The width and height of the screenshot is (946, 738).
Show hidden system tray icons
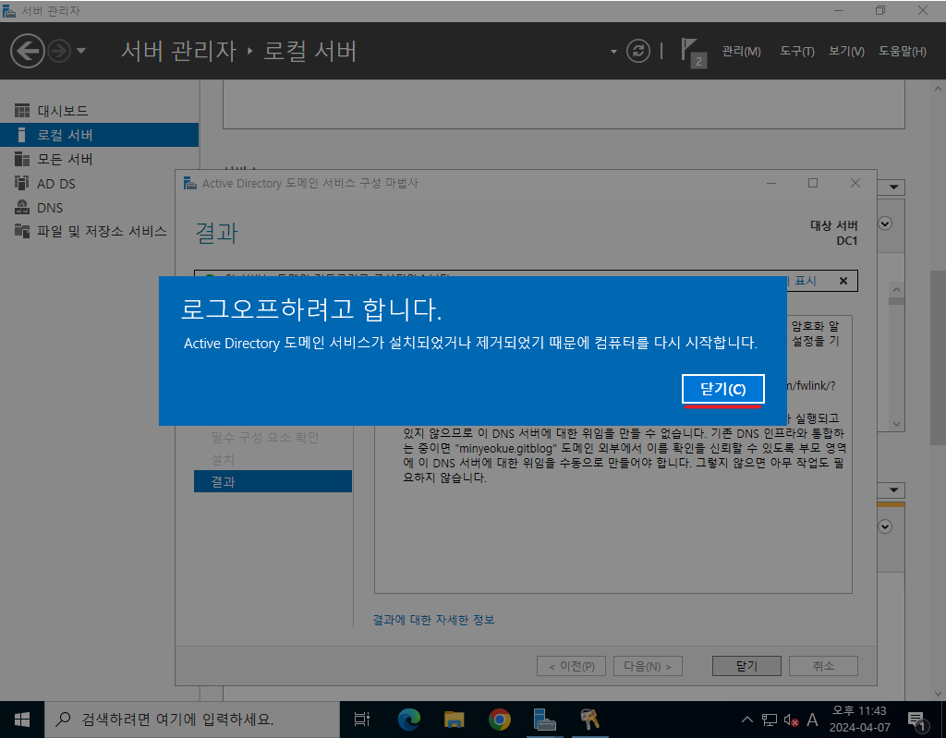(x=746, y=720)
